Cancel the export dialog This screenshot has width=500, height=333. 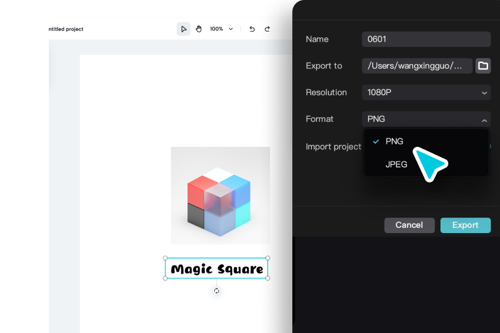pyautogui.click(x=409, y=225)
